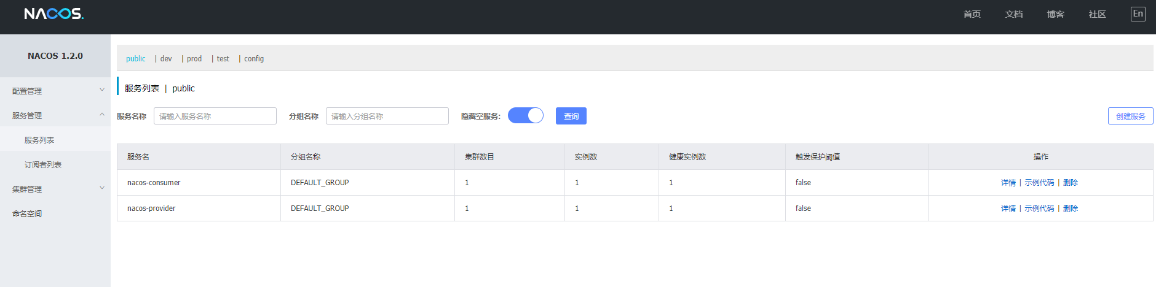This screenshot has height=287, width=1156.
Task: Open 文档 in the top navigation
Action: coord(1014,14)
